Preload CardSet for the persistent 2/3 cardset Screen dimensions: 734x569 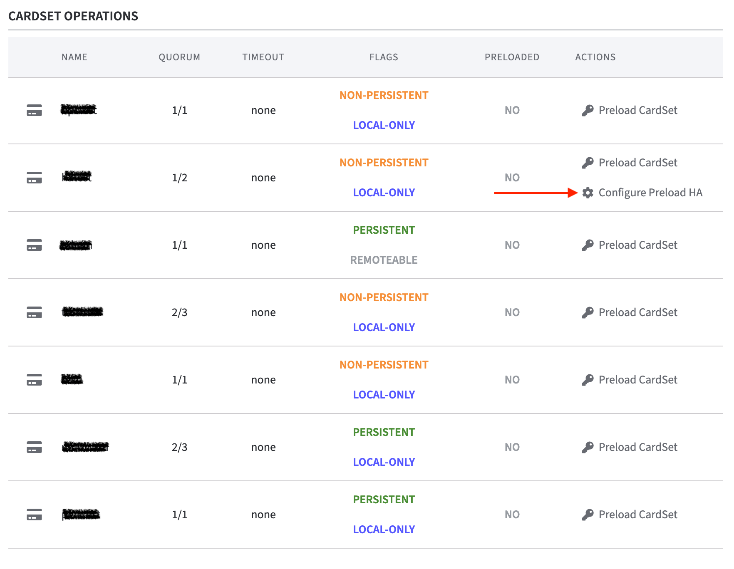(637, 447)
